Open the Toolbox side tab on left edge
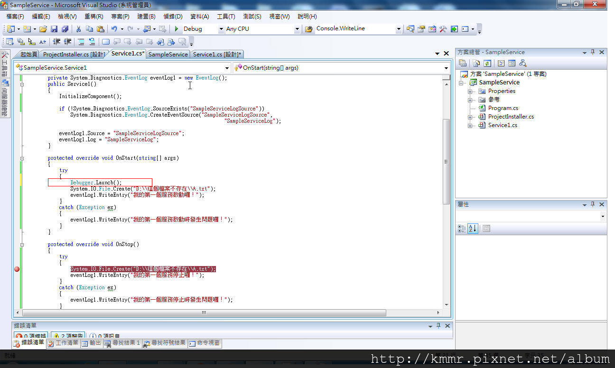 coord(5,64)
